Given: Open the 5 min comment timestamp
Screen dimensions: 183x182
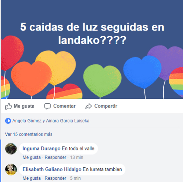Looking at the screenshot, I should pyautogui.click(x=76, y=178).
